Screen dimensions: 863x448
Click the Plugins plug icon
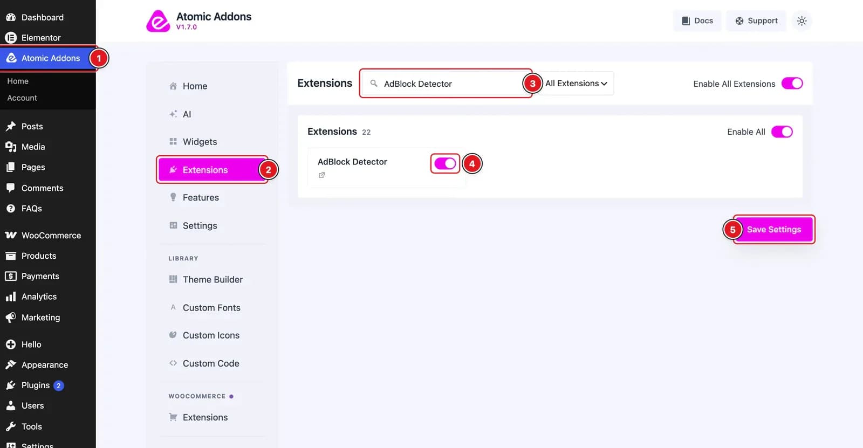pyautogui.click(x=11, y=385)
